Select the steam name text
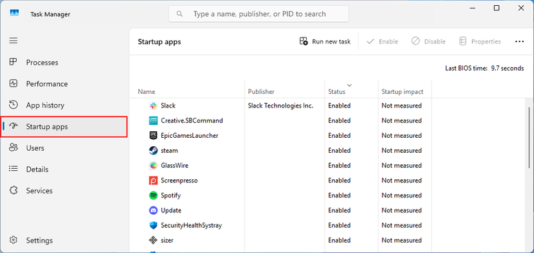The image size is (534, 253). 169,151
